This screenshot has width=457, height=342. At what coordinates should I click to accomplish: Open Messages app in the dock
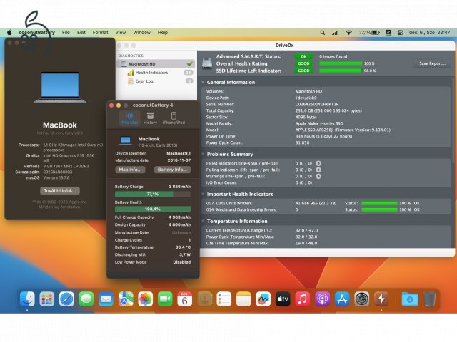86,299
